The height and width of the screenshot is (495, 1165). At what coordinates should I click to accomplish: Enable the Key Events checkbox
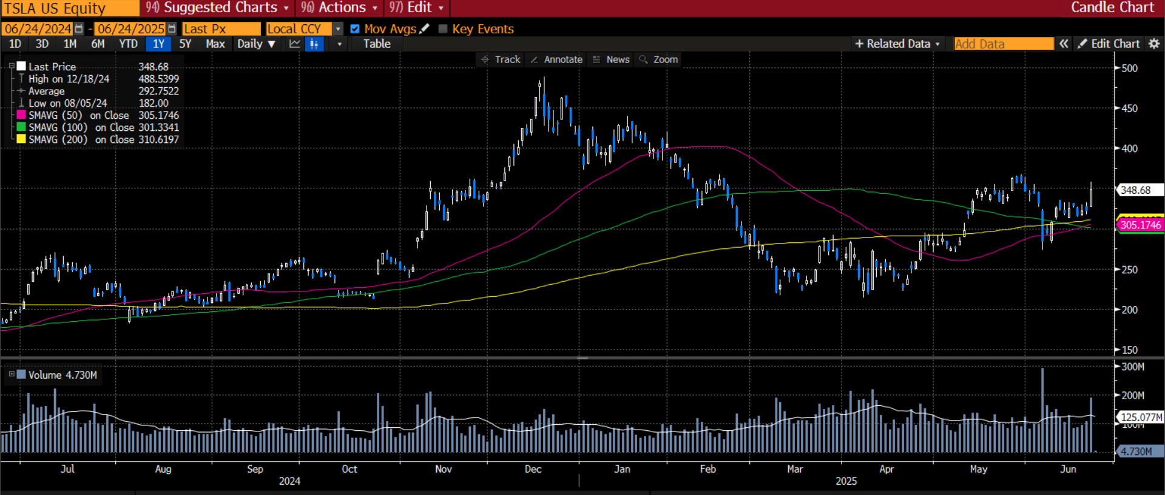443,29
